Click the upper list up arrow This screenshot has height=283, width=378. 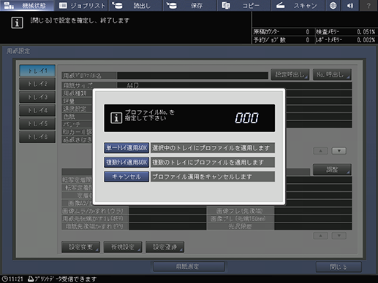coord(320,151)
